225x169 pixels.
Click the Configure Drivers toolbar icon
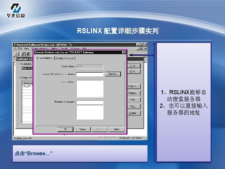coord(23,54)
